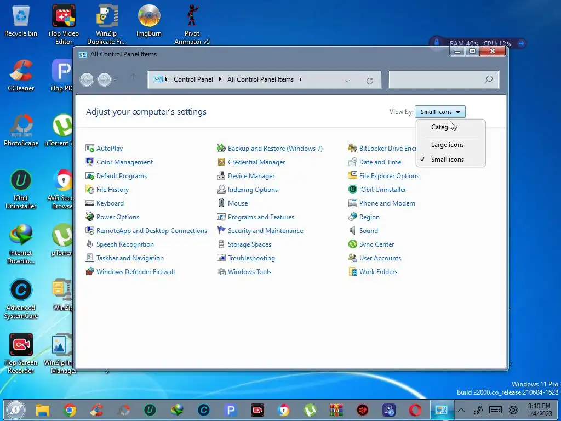Click the Date and Time clock icon
Screen dimensions: 561x421
coord(352,162)
